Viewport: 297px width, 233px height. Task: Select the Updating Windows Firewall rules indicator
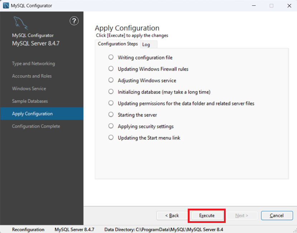111,69
